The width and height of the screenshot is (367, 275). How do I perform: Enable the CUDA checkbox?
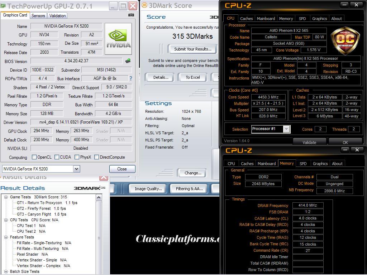point(57,157)
